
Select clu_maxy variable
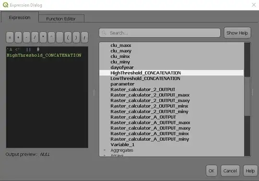pos(121,51)
